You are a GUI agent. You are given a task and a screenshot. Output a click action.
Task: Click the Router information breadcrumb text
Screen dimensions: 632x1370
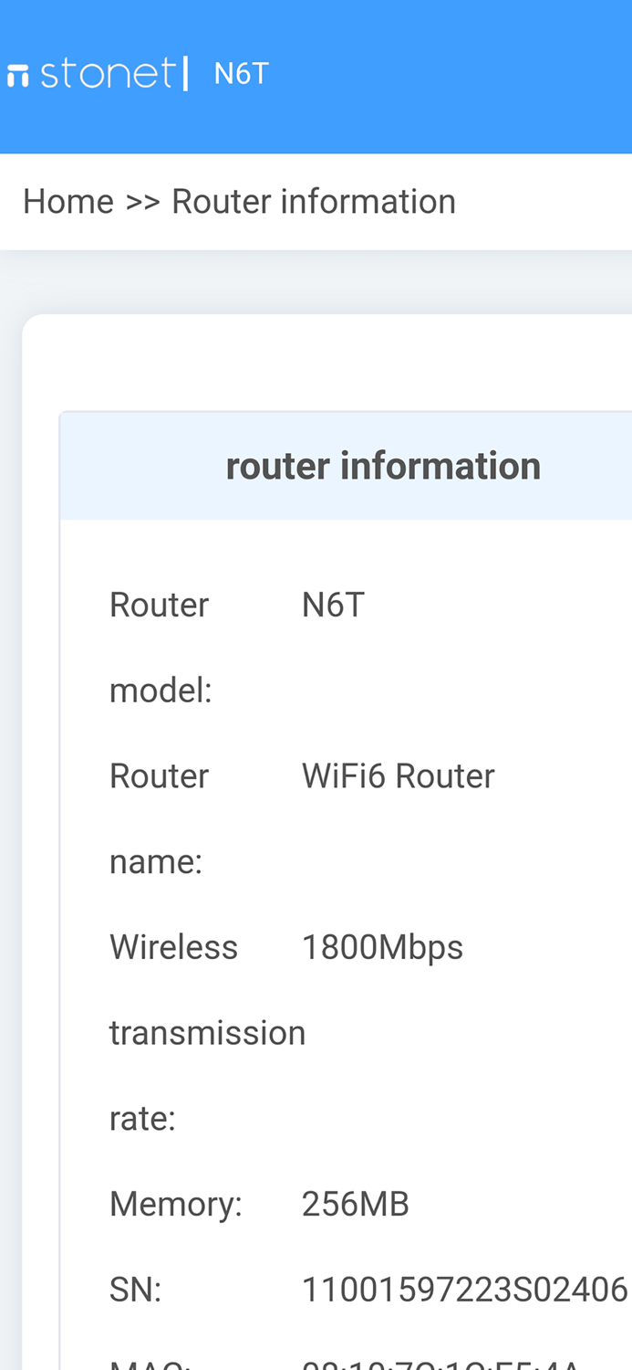[x=314, y=200]
